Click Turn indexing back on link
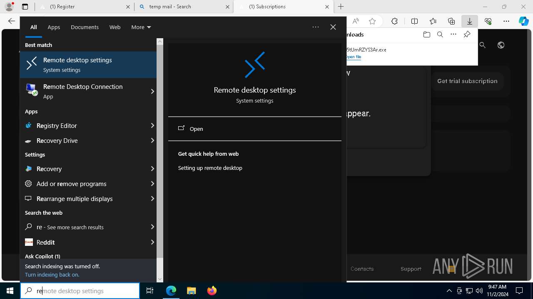The height and width of the screenshot is (299, 533). click(x=52, y=274)
